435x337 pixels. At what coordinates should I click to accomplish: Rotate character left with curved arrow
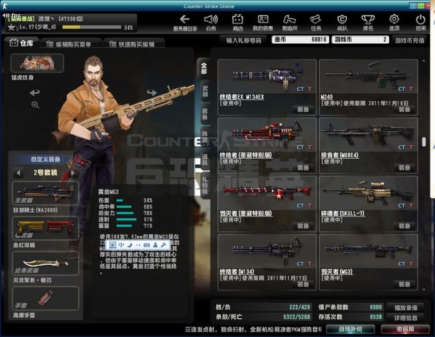click(x=35, y=93)
